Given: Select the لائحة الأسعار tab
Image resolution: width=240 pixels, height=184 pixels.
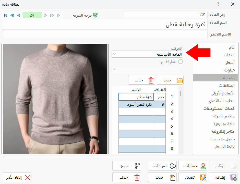Looking at the screenshot, I should [x=215, y=147].
